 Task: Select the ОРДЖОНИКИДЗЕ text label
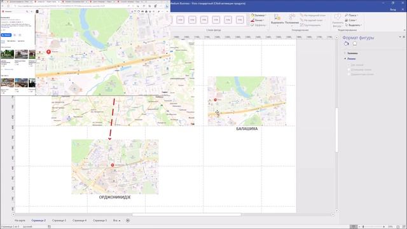[114, 197]
